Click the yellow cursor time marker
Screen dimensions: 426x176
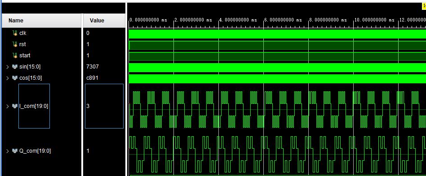(424, 5)
